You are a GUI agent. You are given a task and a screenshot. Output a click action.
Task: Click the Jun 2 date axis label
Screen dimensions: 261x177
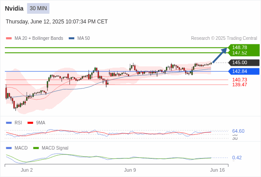tap(27, 170)
